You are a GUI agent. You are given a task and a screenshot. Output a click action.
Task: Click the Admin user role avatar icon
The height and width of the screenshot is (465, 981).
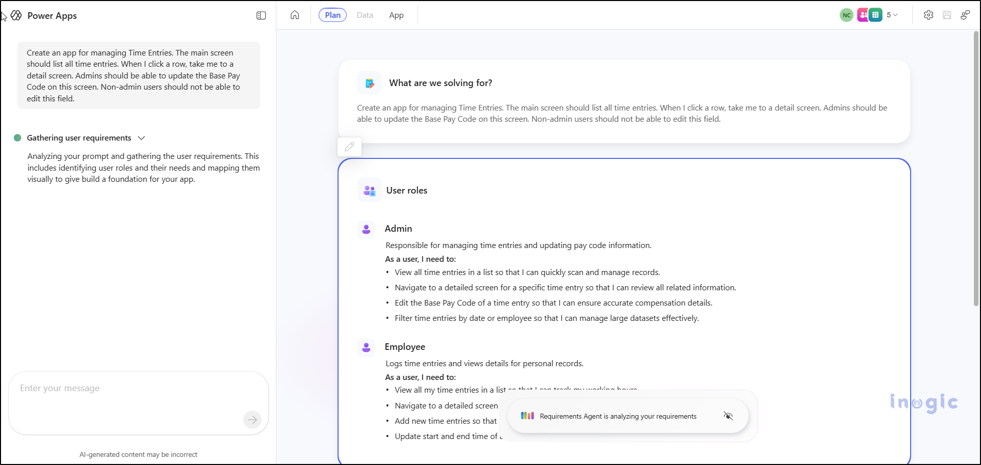(366, 229)
